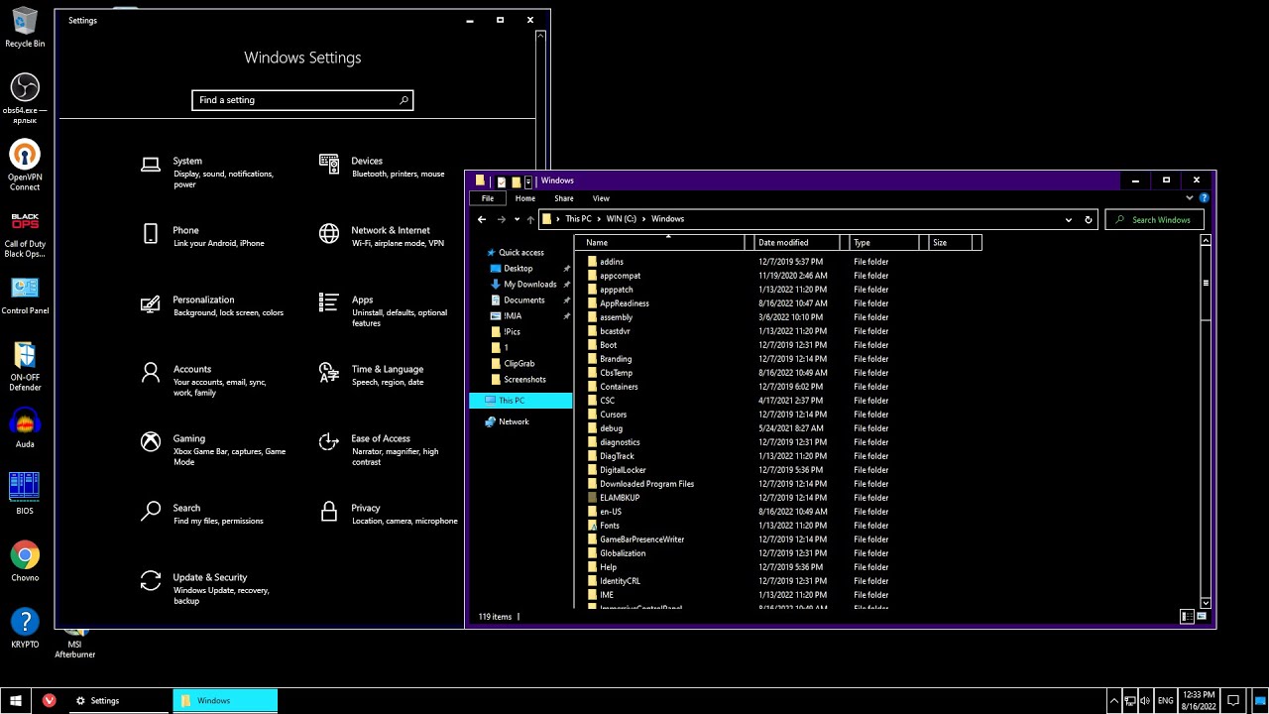1269x714 pixels.
Task: Click the Personalization icon in Windows Settings
Action: [151, 304]
